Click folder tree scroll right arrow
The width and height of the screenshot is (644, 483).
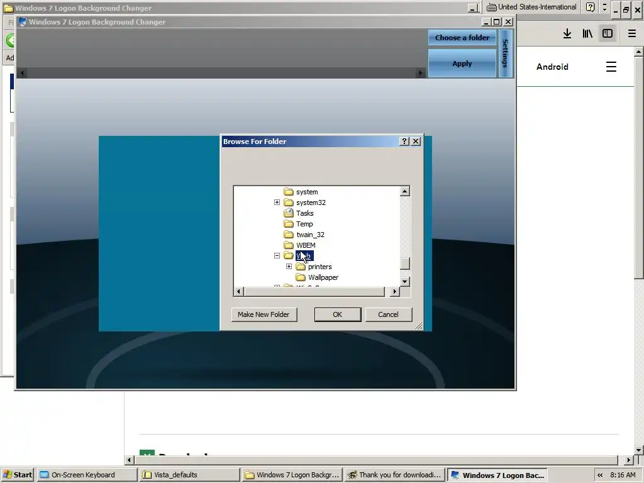(395, 292)
